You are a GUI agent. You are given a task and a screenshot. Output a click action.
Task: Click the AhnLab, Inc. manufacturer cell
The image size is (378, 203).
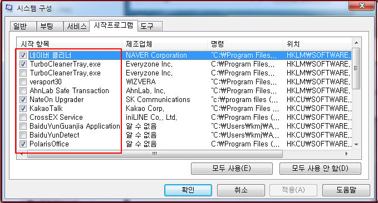146,91
